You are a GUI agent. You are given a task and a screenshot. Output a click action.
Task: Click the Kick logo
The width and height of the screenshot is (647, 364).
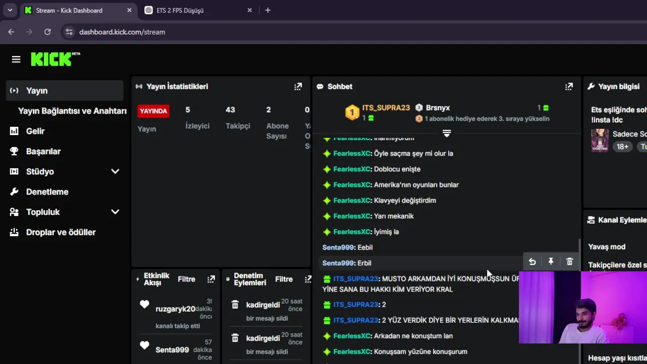[55, 59]
